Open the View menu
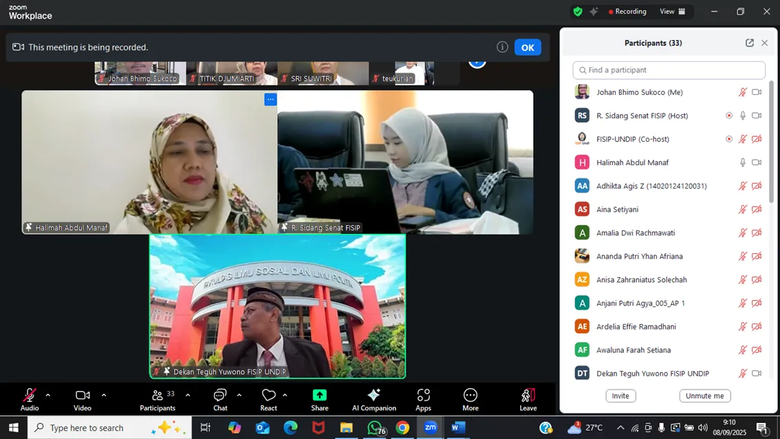The width and height of the screenshot is (780, 439). (673, 12)
